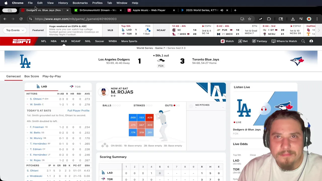Open the LAD vs TOR ticker game

tap(136, 30)
